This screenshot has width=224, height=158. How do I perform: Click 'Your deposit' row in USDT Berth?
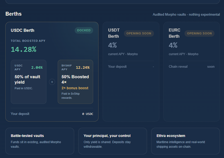[131, 66]
